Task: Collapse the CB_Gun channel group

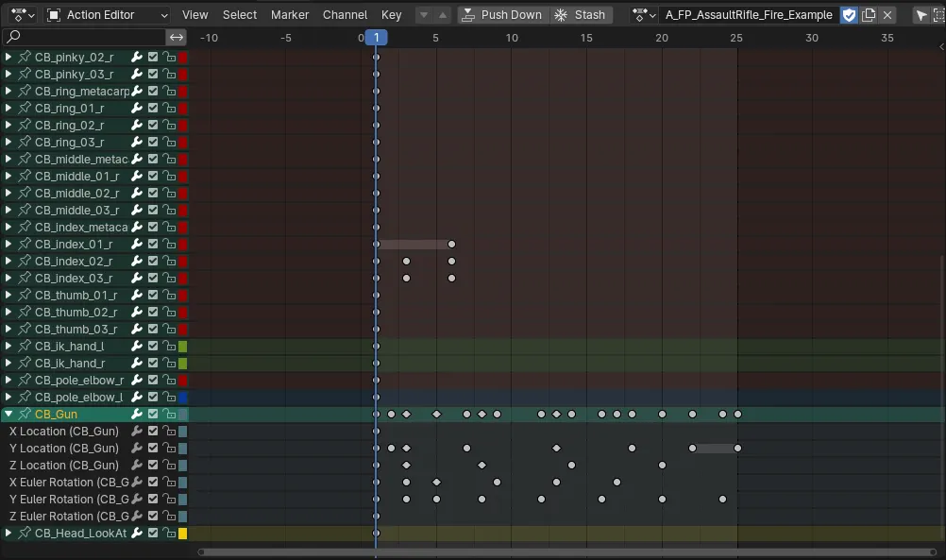Action: tap(8, 415)
